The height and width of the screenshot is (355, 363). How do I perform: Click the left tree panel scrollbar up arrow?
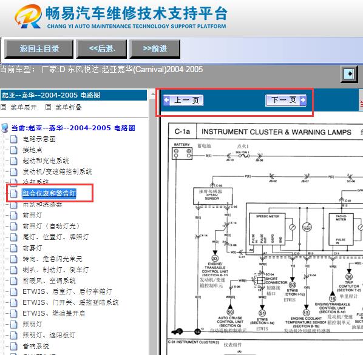tap(153, 95)
